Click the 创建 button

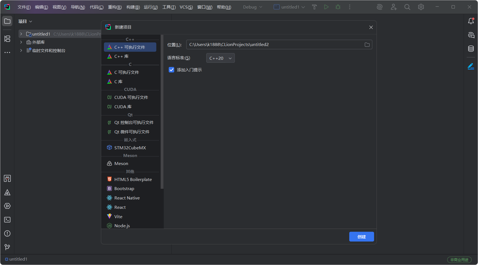point(361,237)
